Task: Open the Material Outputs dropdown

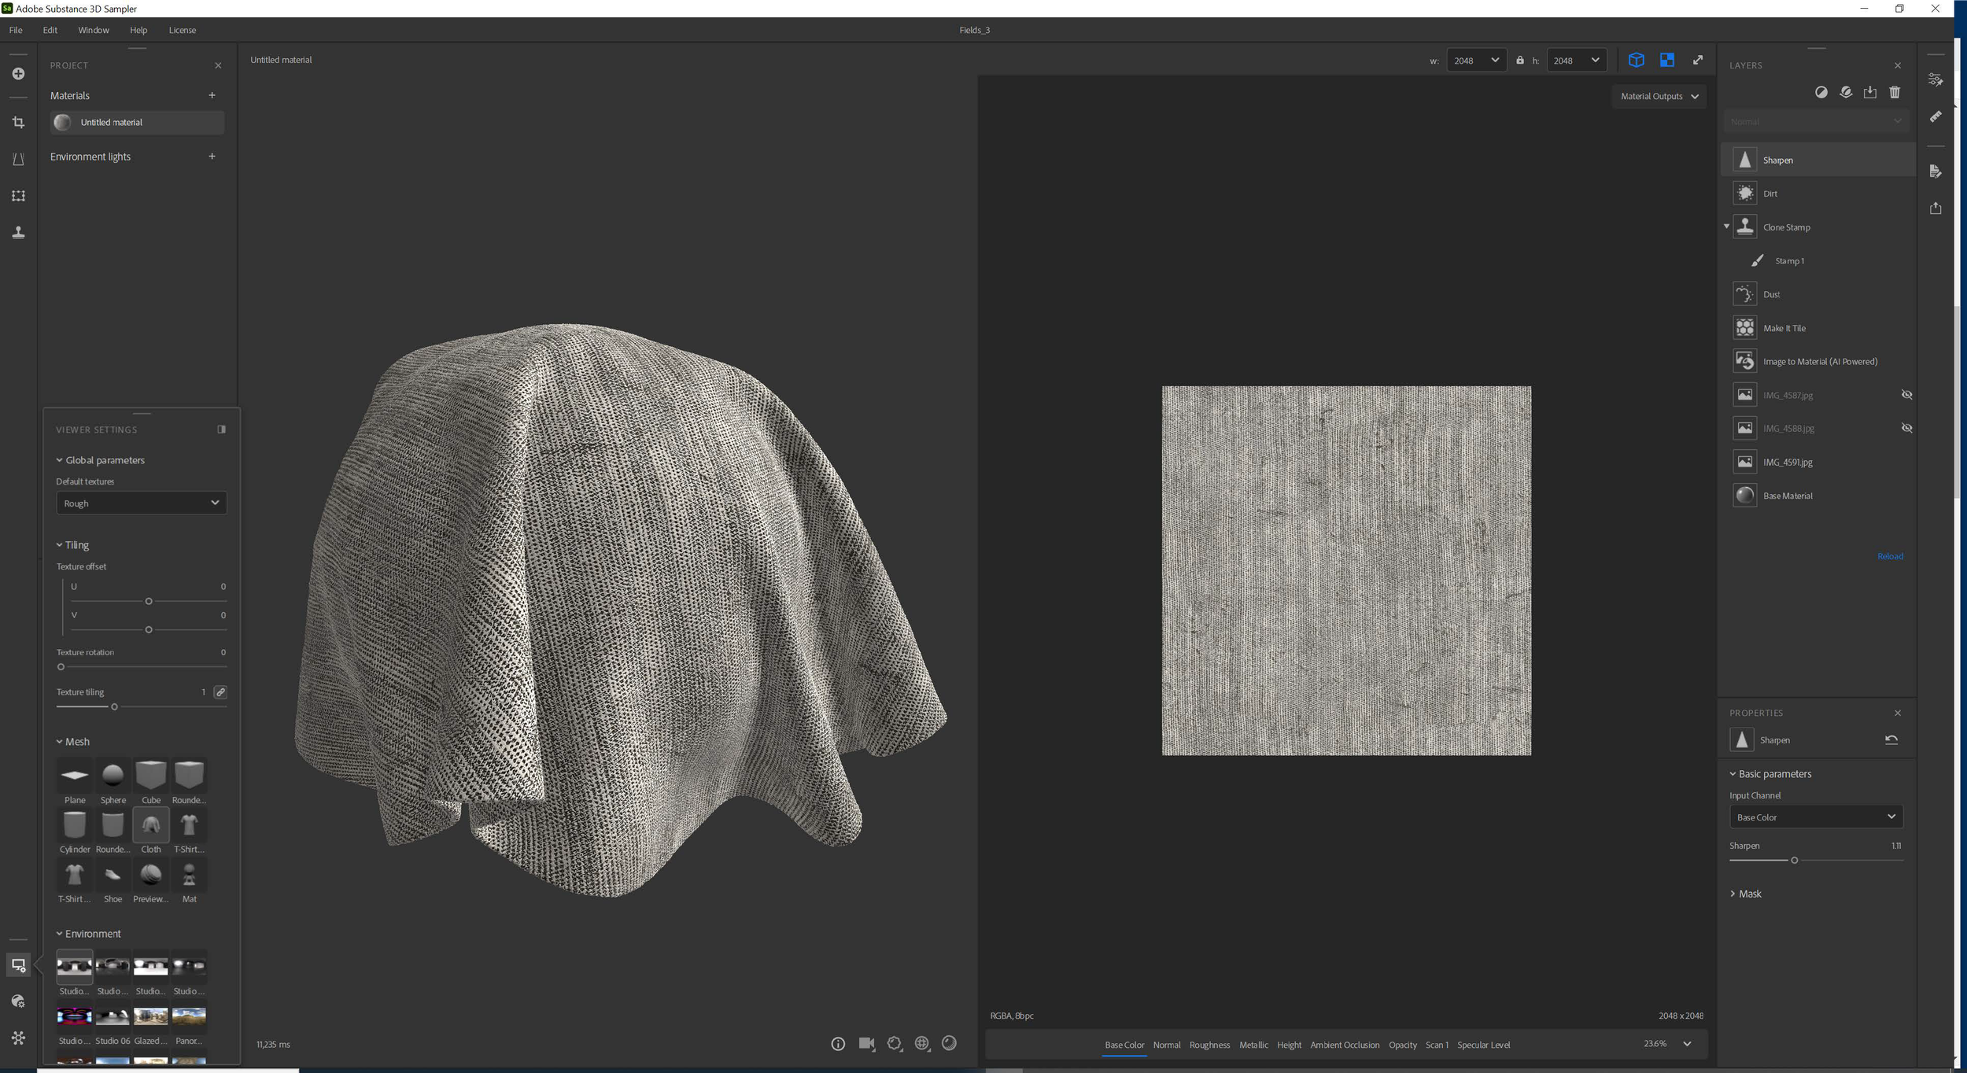Action: point(1659,97)
